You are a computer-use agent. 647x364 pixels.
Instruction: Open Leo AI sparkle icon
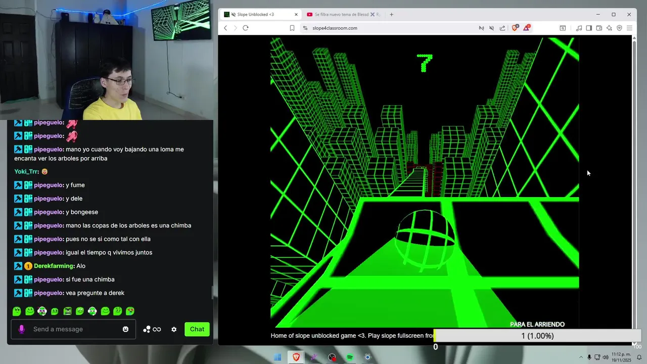click(x=609, y=28)
